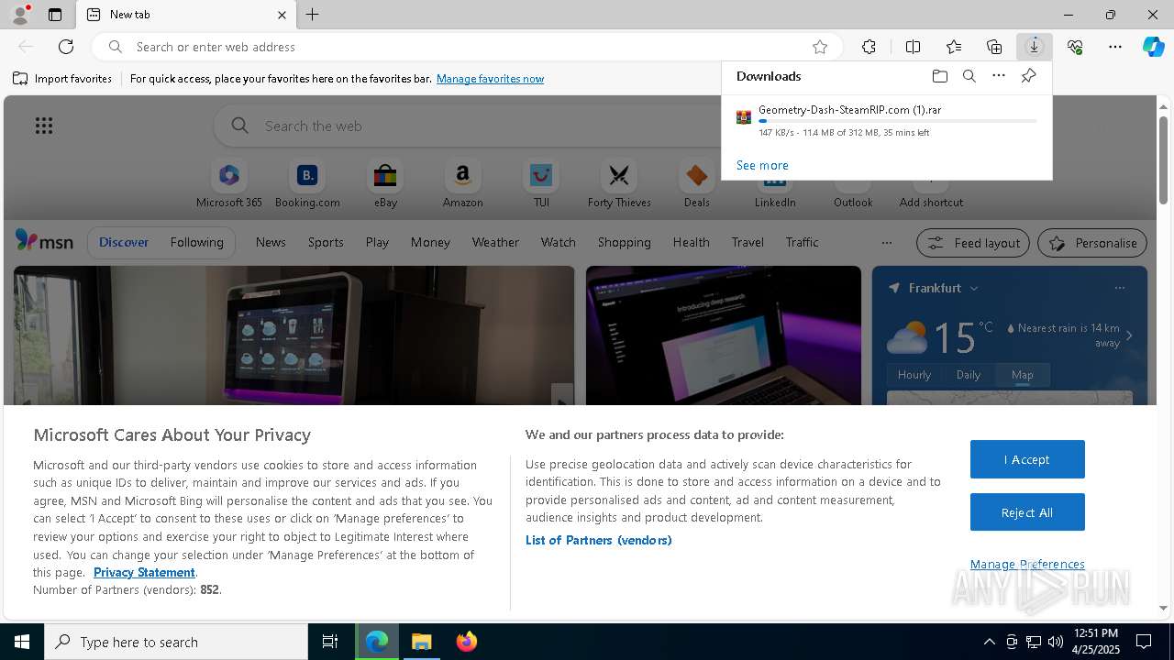Click See more in Downloads
The width and height of the screenshot is (1174, 660).
[x=762, y=165]
